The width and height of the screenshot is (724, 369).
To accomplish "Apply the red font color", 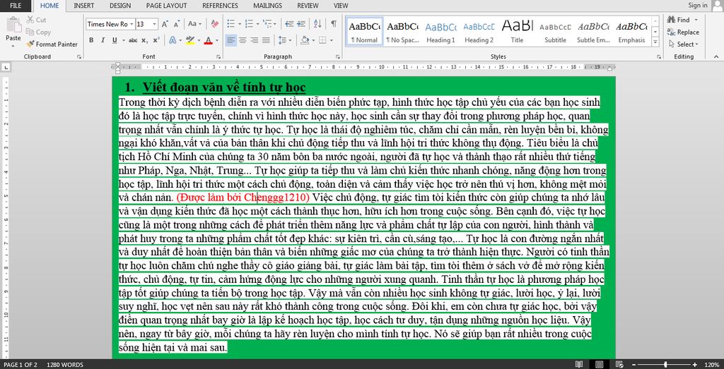I will pos(208,40).
